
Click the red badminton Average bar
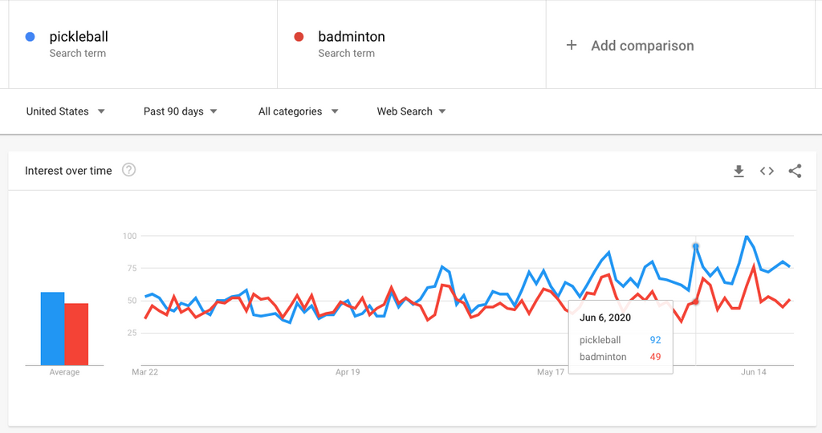point(76,334)
